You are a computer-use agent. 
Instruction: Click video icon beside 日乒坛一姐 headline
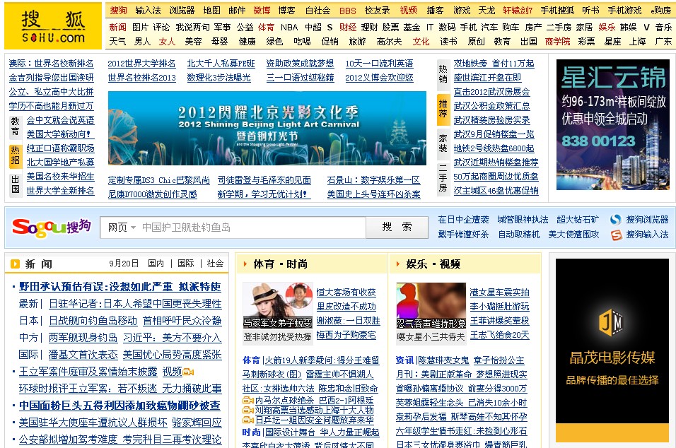pos(247,420)
